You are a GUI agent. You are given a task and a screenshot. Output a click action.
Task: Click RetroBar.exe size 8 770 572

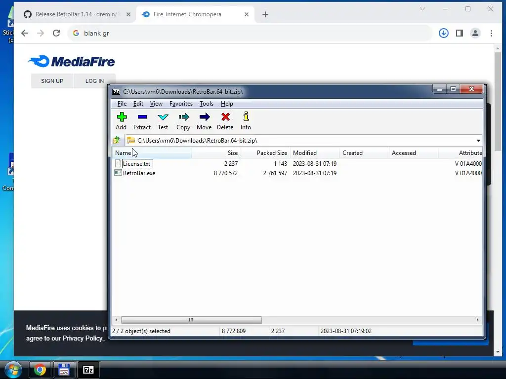225,173
